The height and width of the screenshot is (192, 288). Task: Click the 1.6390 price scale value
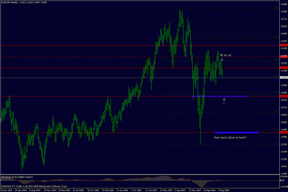[x=284, y=48]
